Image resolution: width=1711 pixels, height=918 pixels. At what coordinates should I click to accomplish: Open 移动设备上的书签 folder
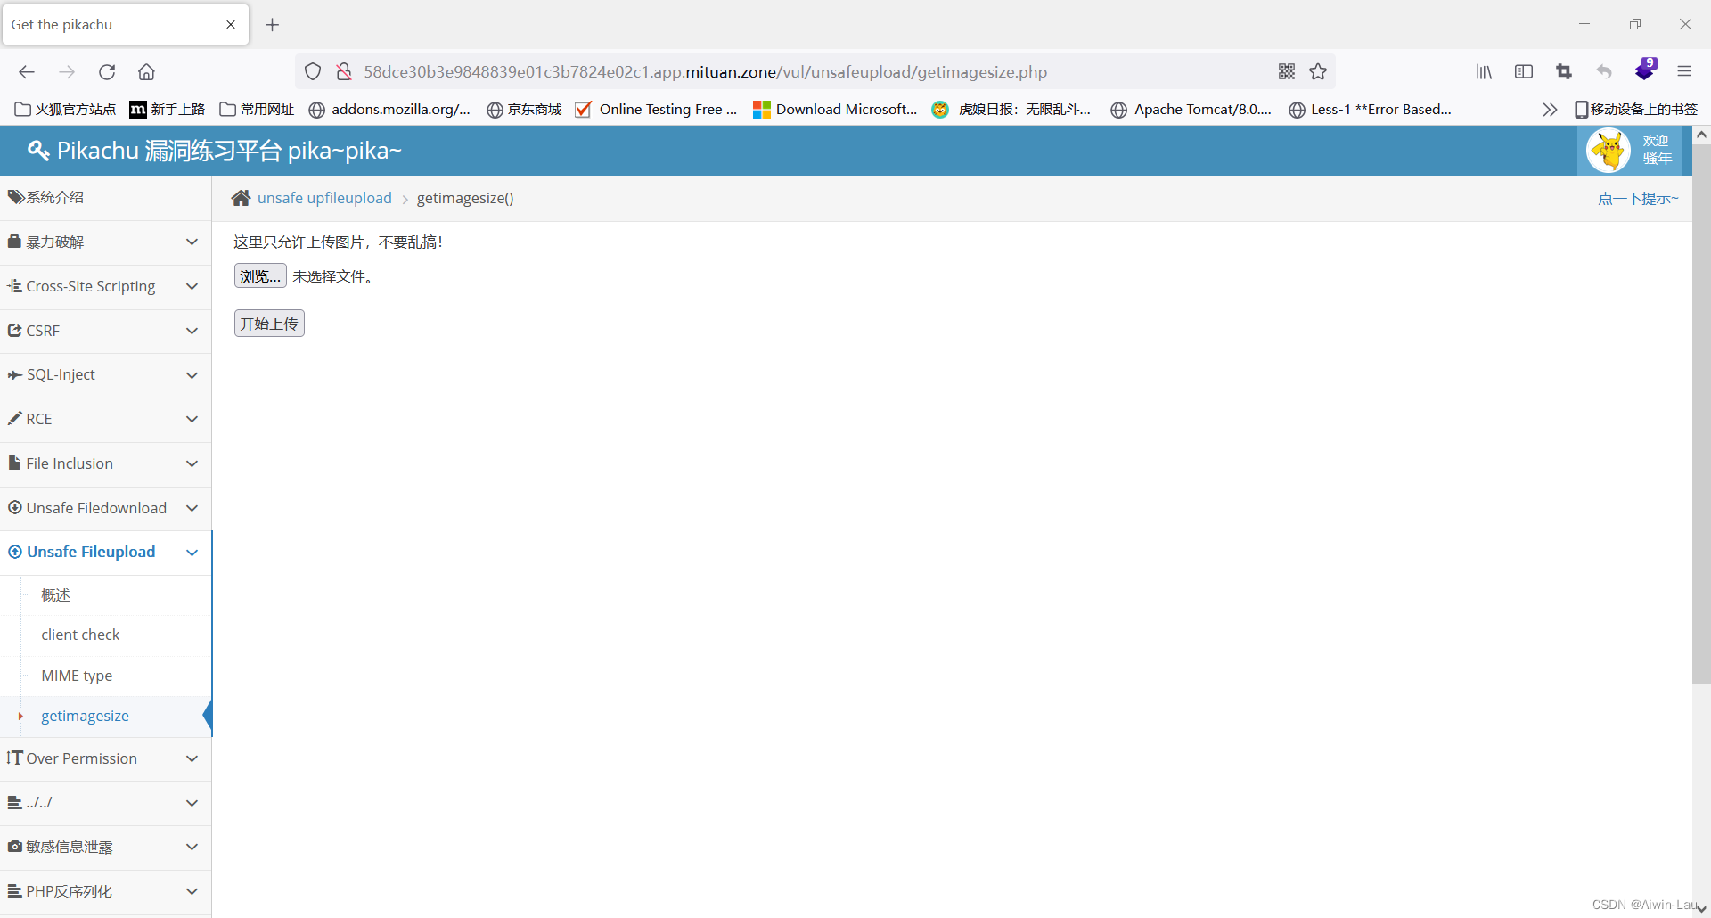click(x=1636, y=110)
